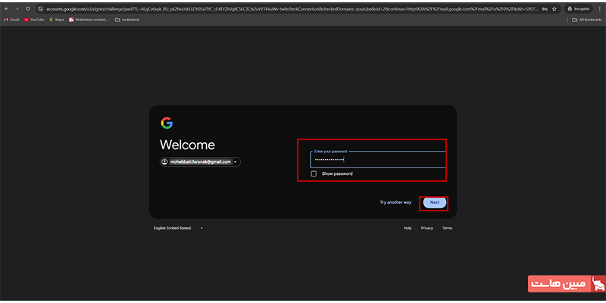The width and height of the screenshot is (606, 303).
Task: Open the Chrome three-dot menu
Action: [599, 8]
